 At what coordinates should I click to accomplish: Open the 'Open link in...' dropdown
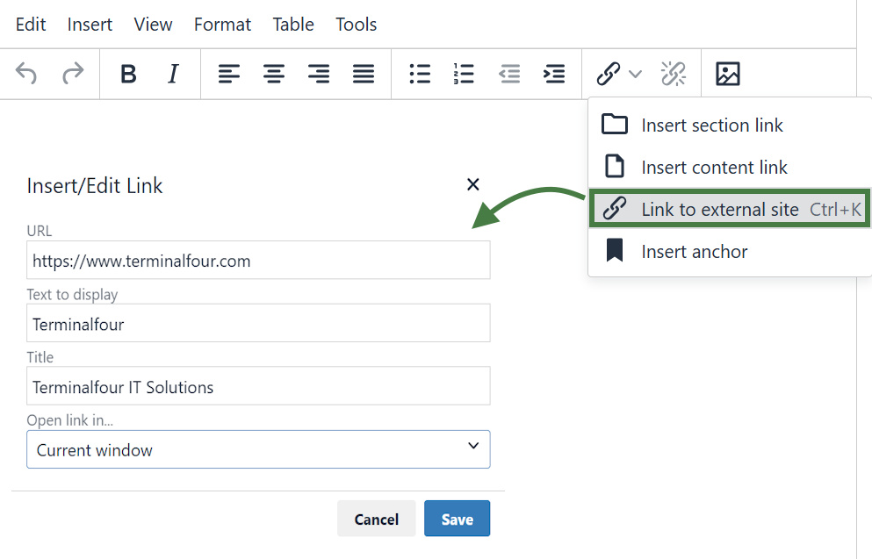pos(258,449)
